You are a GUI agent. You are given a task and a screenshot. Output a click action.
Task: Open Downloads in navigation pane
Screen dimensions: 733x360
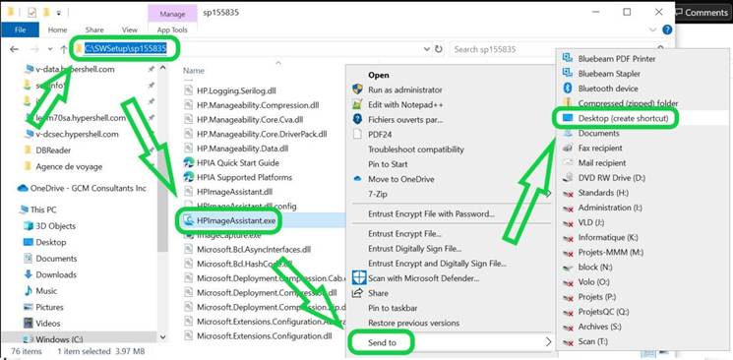[56, 274]
